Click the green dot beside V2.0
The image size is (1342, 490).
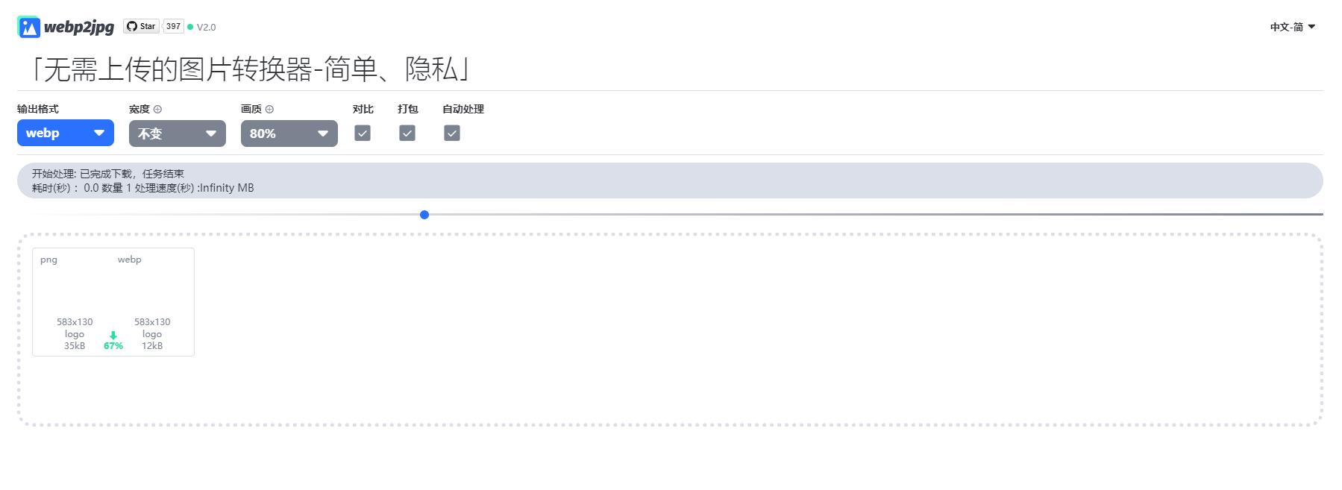pos(190,27)
